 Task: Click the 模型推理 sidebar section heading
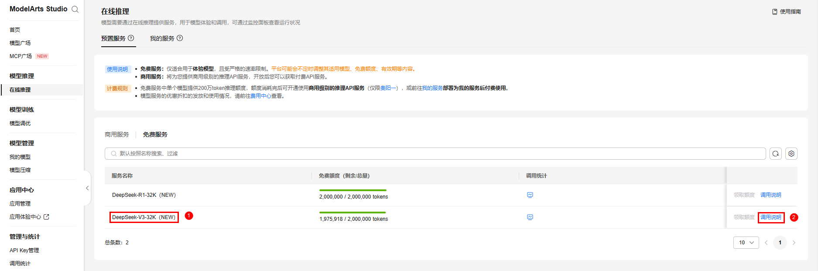pos(22,76)
